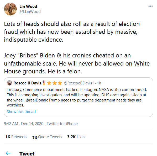
Task: Click the medal emoji next to Roscoe B Davis
Action: 44,83
